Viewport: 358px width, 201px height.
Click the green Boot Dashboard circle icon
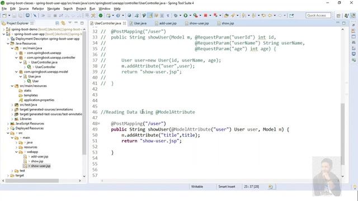pos(101,16)
